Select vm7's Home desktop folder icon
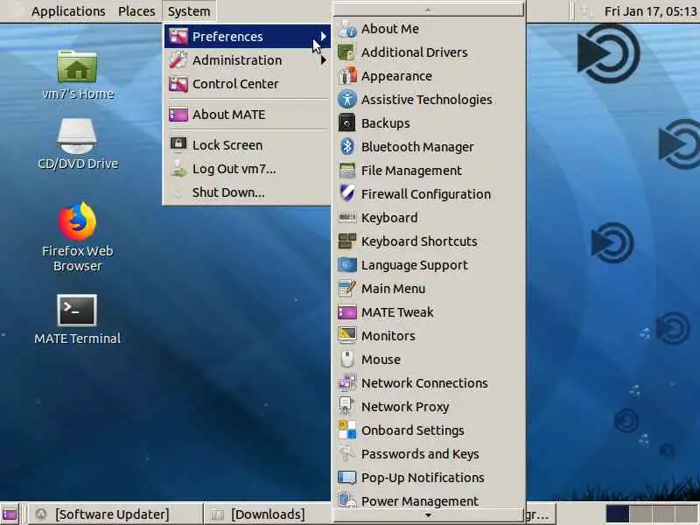This screenshot has width=700, height=525. pyautogui.click(x=77, y=67)
